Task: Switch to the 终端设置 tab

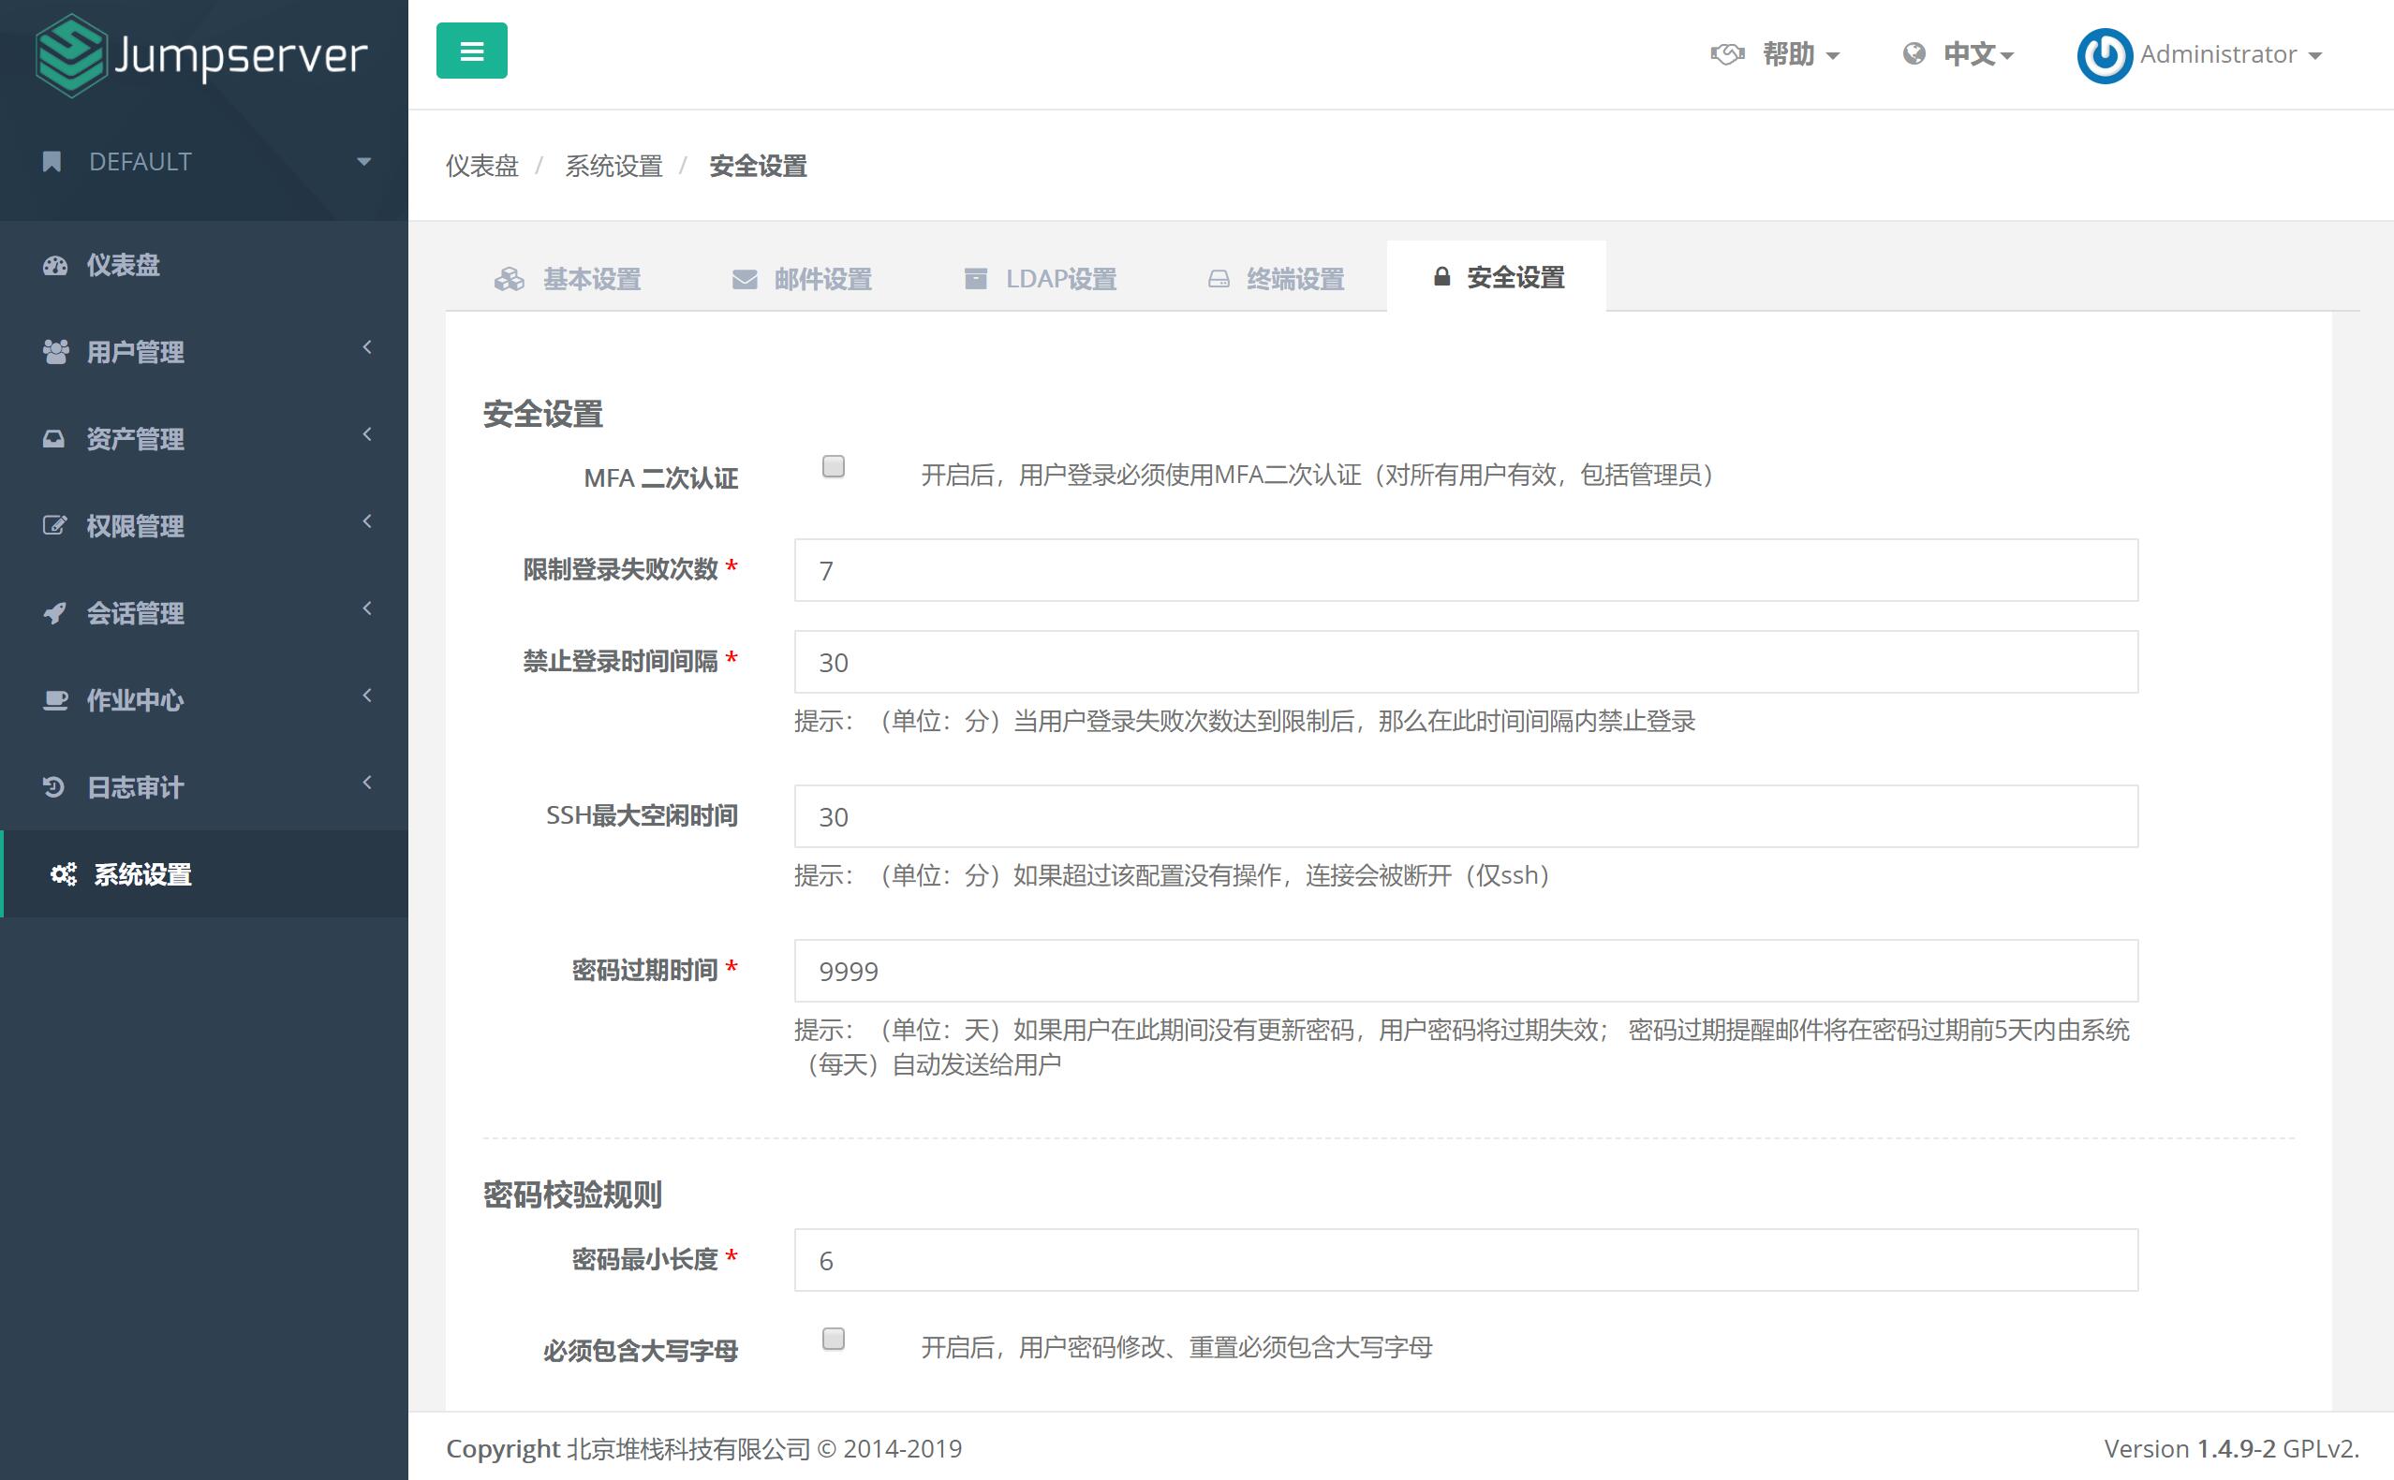Action: point(1276,279)
